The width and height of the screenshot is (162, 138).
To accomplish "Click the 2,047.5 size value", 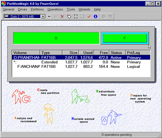I will 71,58.
